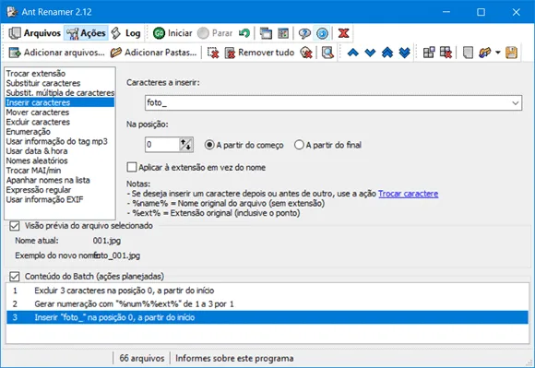Clear the batch with blank page icon

point(468,53)
